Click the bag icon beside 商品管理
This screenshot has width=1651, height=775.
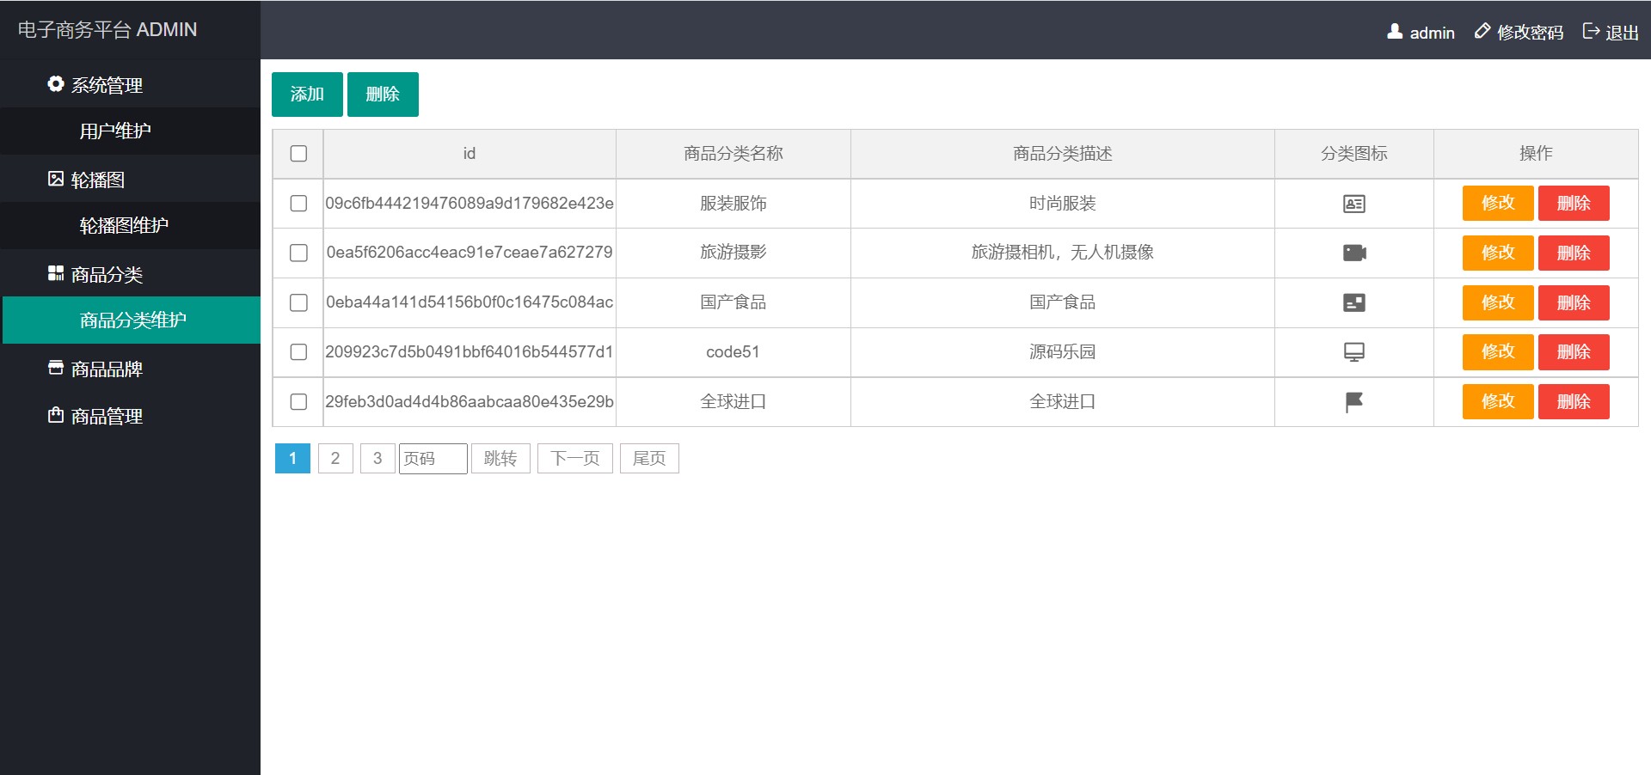point(56,415)
